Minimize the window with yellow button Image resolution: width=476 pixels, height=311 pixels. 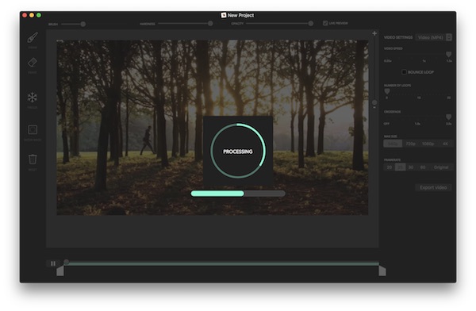[32, 15]
